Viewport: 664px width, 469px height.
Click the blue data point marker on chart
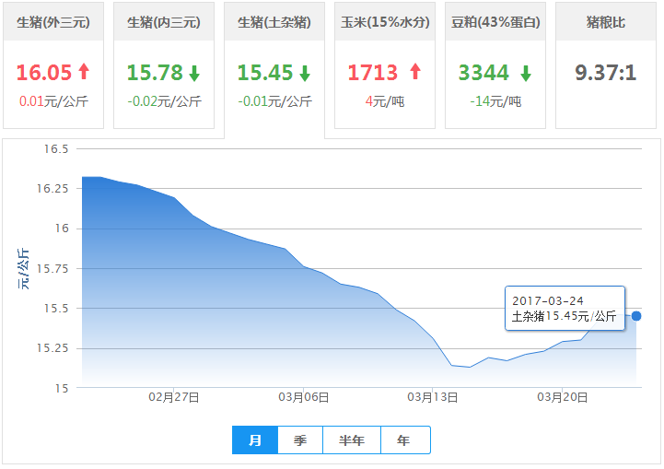point(635,316)
